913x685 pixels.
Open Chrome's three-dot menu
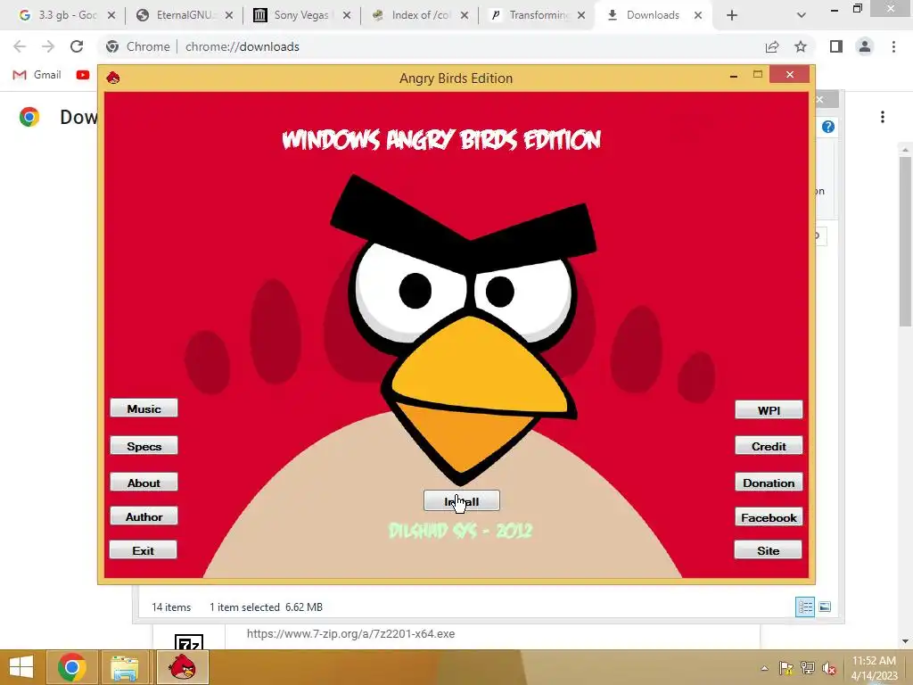point(893,46)
